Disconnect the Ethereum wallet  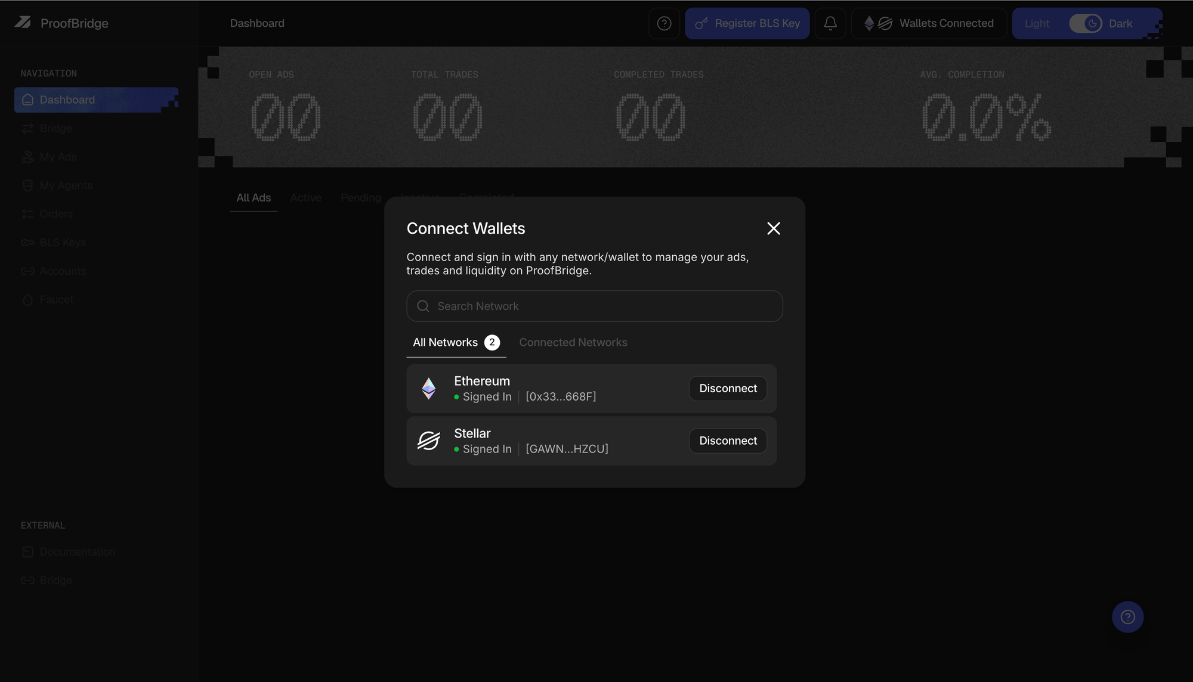728,389
